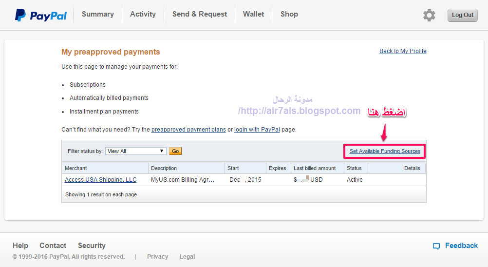Switch to the Wallet tab
488x267 pixels.
(x=253, y=14)
